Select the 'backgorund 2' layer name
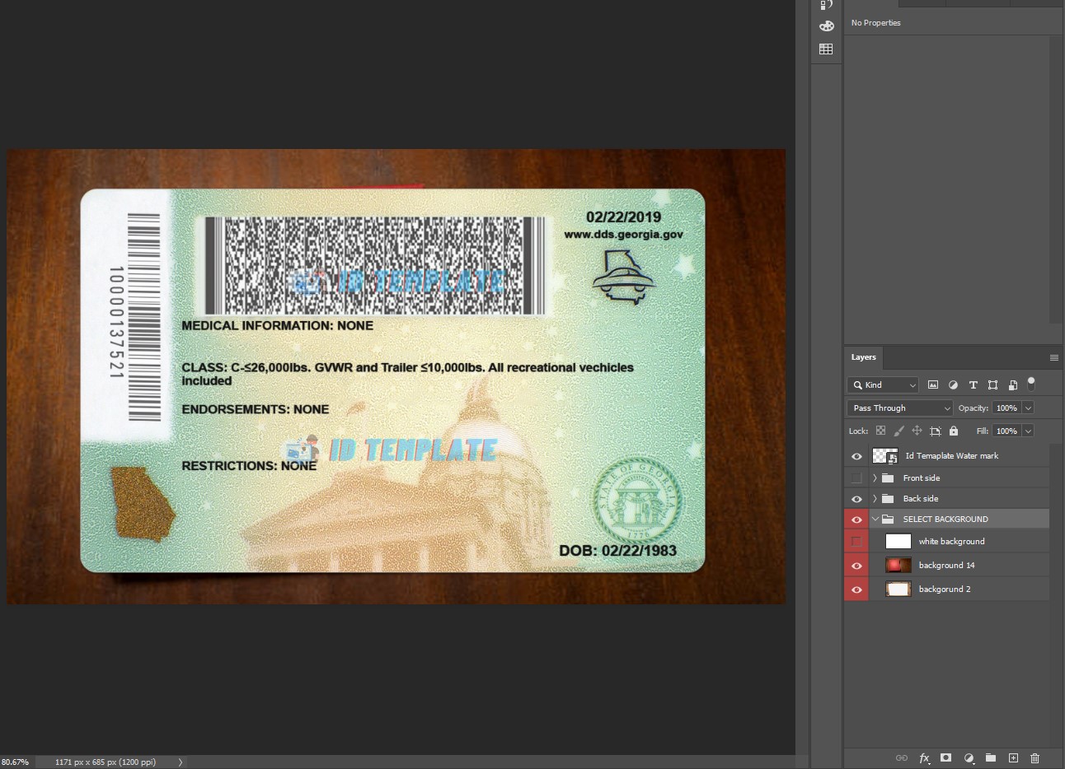Image resolution: width=1065 pixels, height=769 pixels. coord(944,589)
